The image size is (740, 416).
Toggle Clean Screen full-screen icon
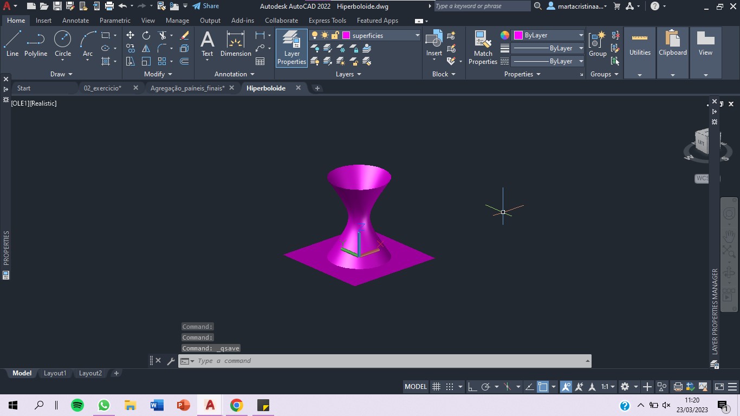[719, 387]
